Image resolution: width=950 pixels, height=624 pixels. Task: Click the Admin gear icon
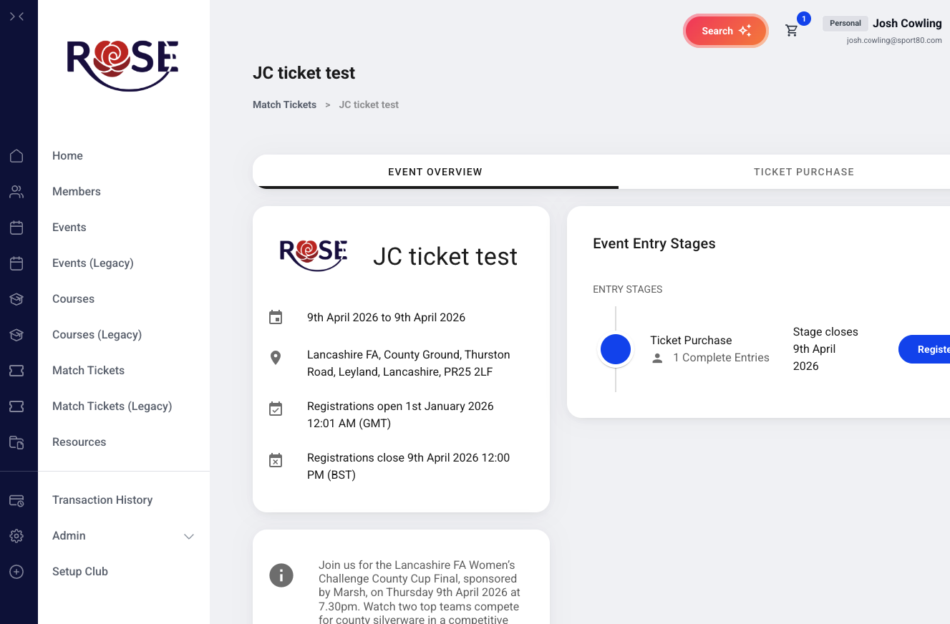tap(16, 536)
